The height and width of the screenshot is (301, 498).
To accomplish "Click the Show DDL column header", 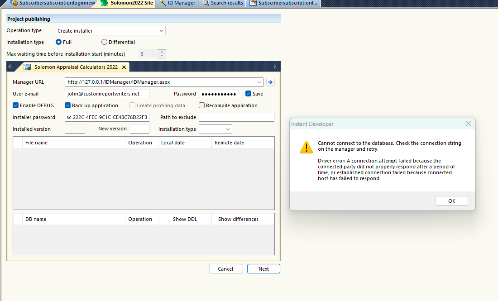I will click(x=185, y=219).
